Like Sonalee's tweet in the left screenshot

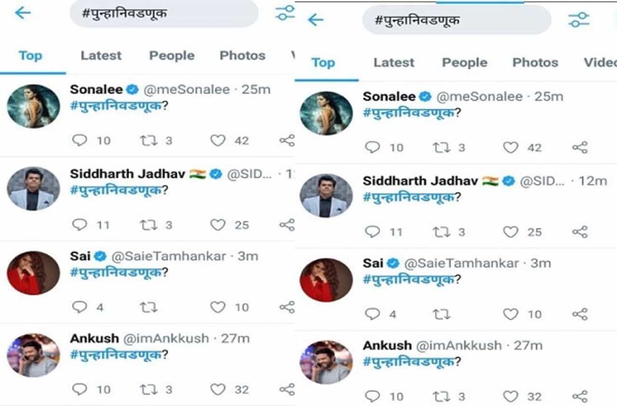(218, 140)
